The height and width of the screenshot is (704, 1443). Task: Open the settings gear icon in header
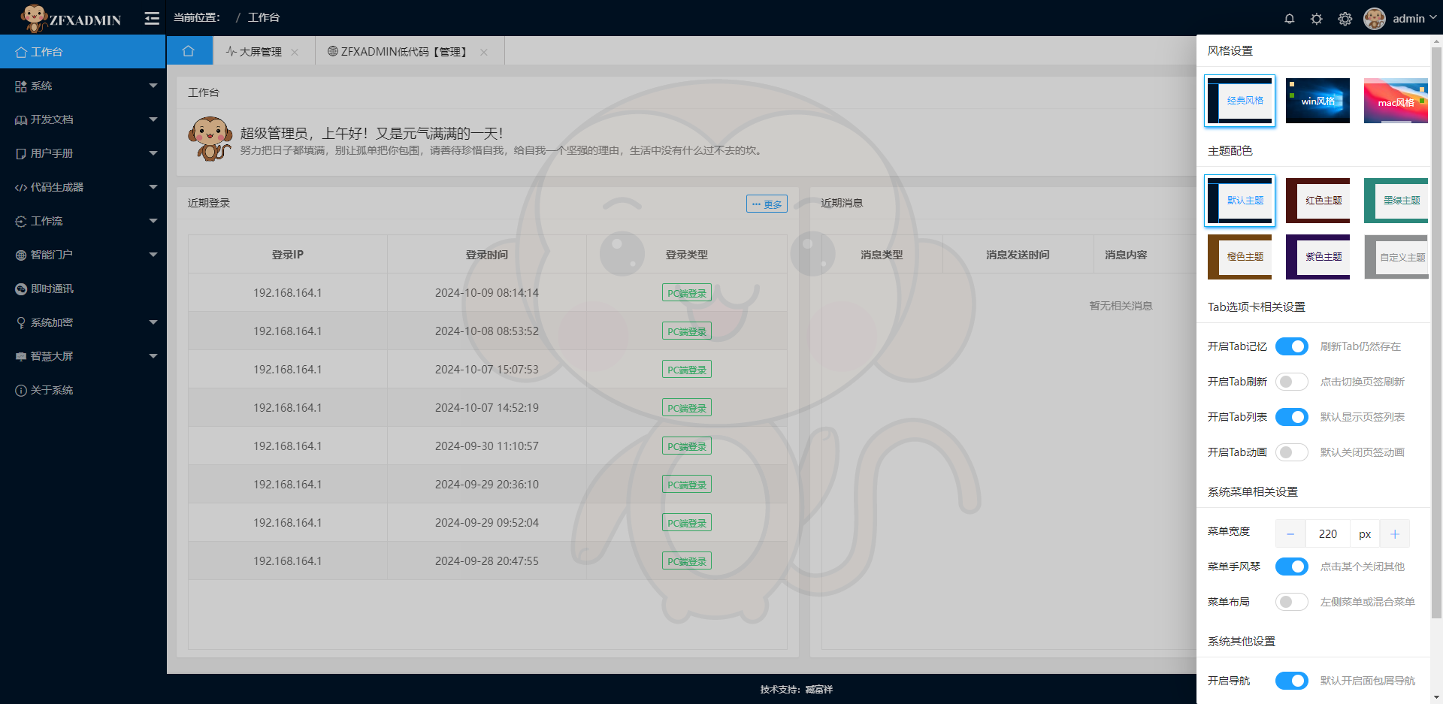[x=1345, y=19]
